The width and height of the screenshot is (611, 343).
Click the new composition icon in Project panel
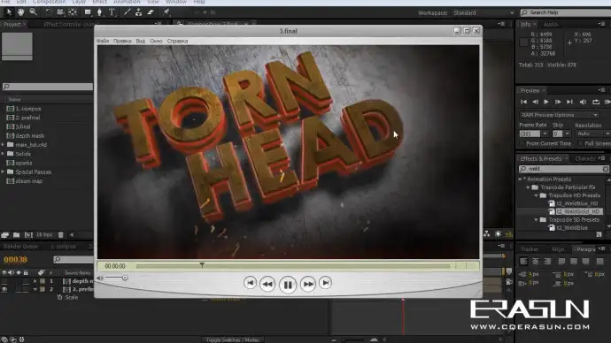[28, 235]
